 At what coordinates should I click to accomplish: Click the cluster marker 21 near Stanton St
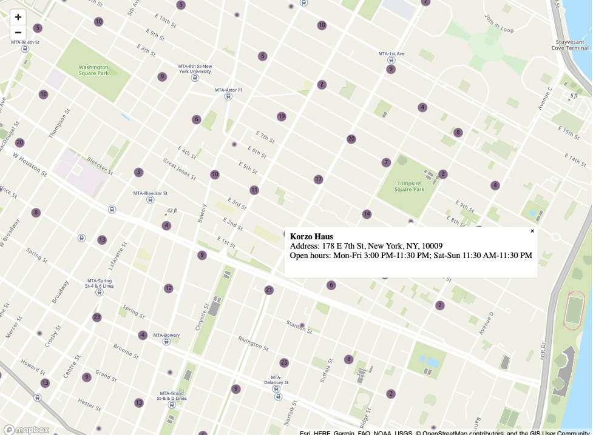pos(268,290)
